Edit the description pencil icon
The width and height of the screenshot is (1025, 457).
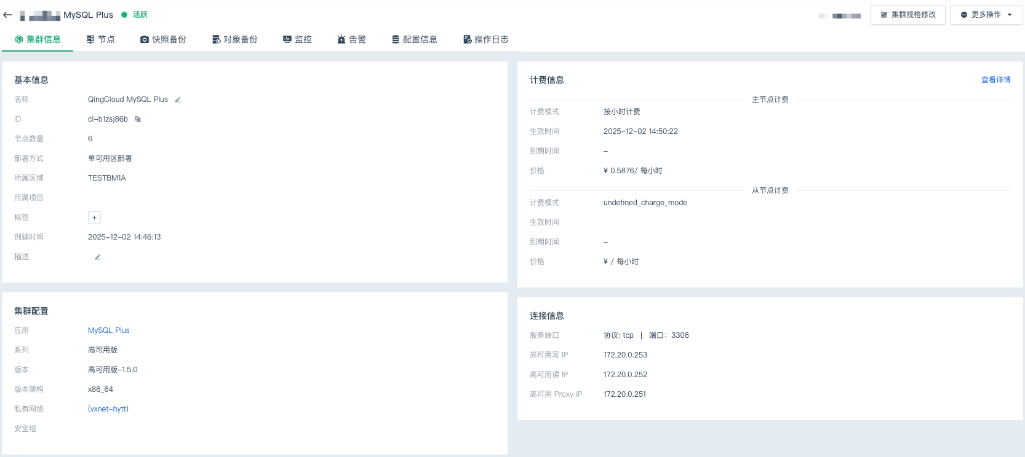point(97,257)
